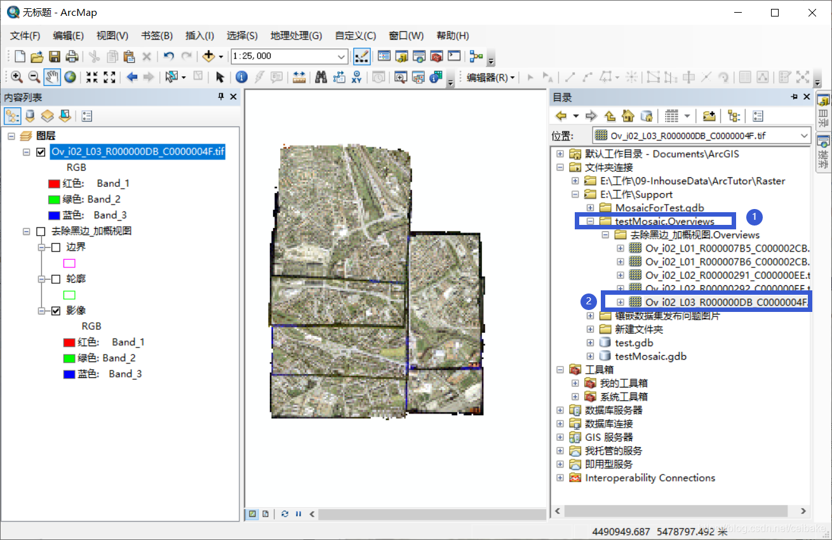This screenshot has width=832, height=540.
Task: Save the map document
Action: [55, 57]
